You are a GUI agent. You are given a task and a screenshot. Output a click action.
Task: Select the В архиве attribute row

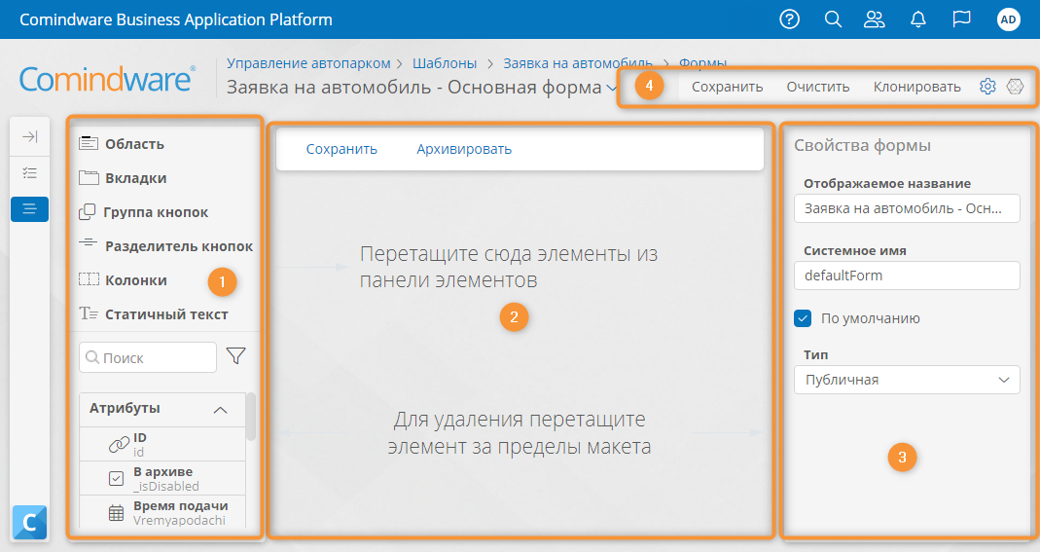[161, 478]
